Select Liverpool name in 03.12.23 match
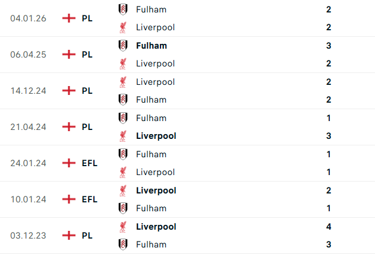This screenshot has height=254, width=375. 156,227
